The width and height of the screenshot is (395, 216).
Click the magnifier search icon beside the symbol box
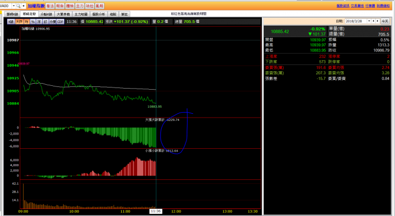tap(19, 6)
